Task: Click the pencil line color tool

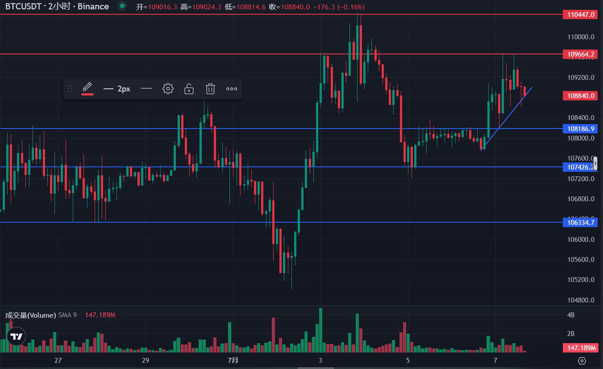Action: coord(87,88)
